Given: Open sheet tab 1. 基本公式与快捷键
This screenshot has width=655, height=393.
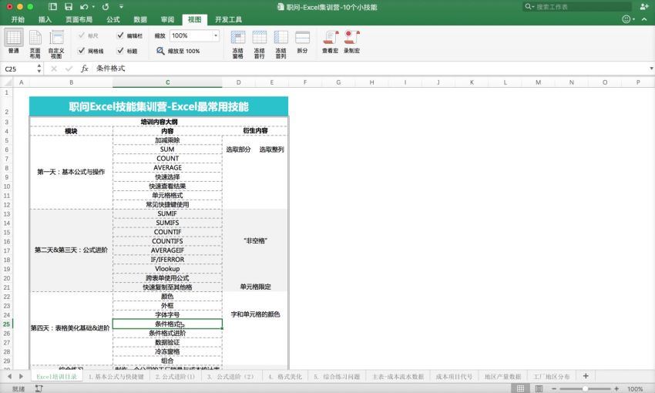Looking at the screenshot, I should (x=116, y=376).
